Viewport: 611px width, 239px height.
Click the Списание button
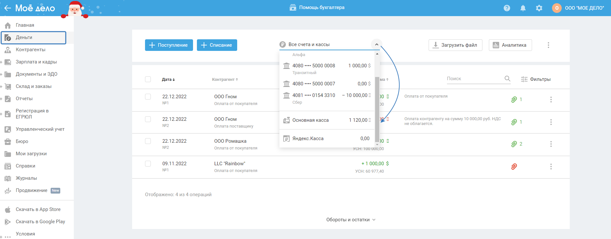217,45
